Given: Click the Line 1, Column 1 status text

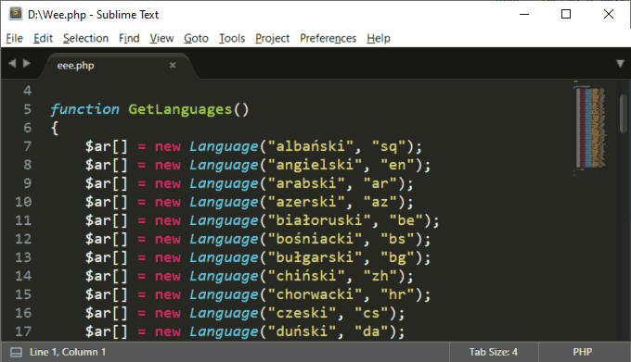Looking at the screenshot, I should 68,352.
